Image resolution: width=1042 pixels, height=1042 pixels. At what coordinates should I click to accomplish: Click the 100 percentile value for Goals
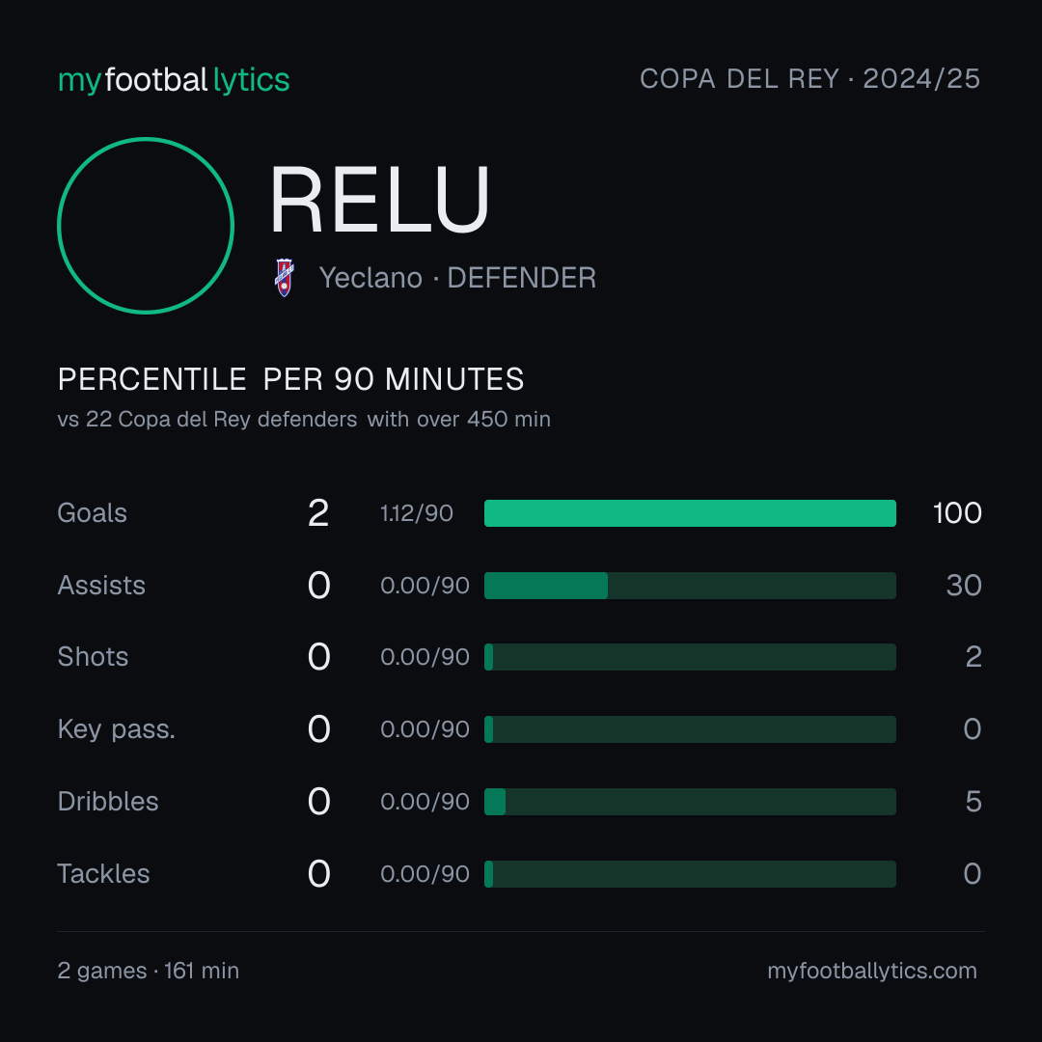tap(957, 513)
